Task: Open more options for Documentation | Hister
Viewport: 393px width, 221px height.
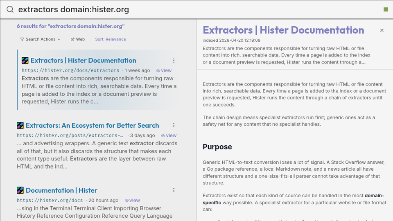Action: click(x=174, y=190)
